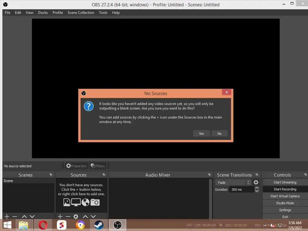Click the browser globe source icon

point(85,202)
